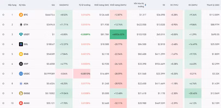This screenshot has height=108, width=221.
Task: Click XRP price change +4.77%
Action: click(x=64, y=64)
